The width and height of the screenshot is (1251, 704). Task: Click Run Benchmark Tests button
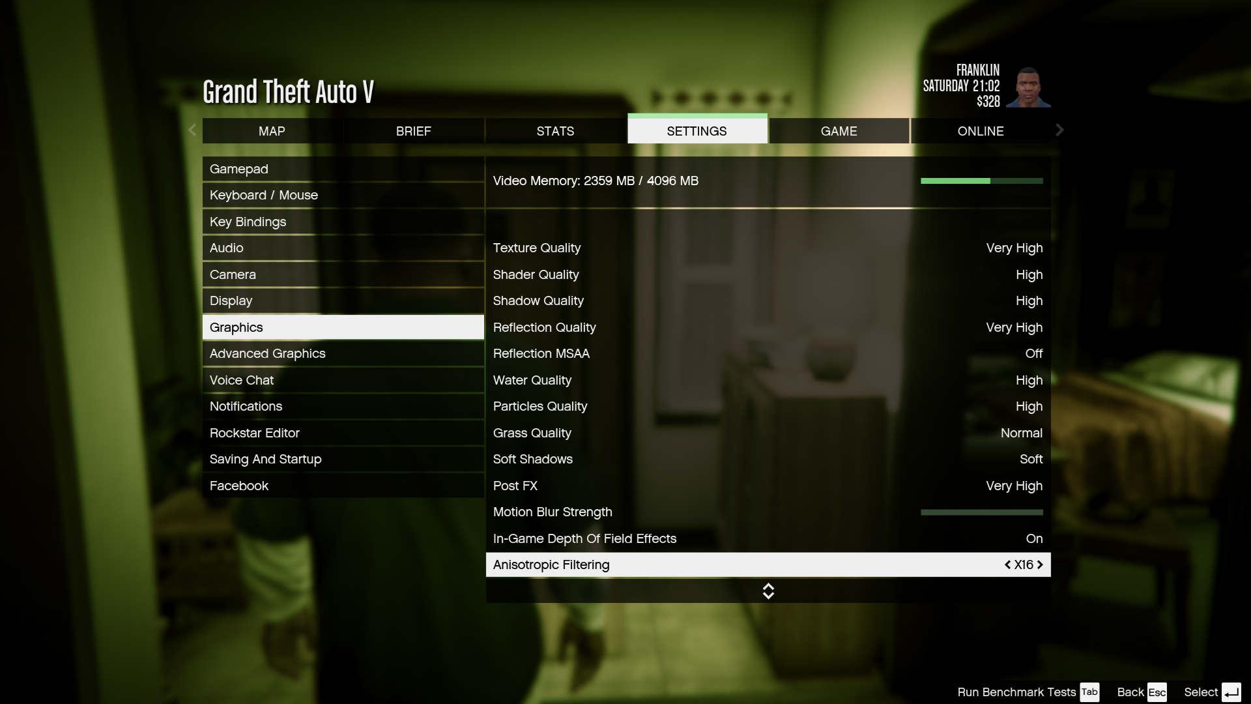(x=1018, y=692)
